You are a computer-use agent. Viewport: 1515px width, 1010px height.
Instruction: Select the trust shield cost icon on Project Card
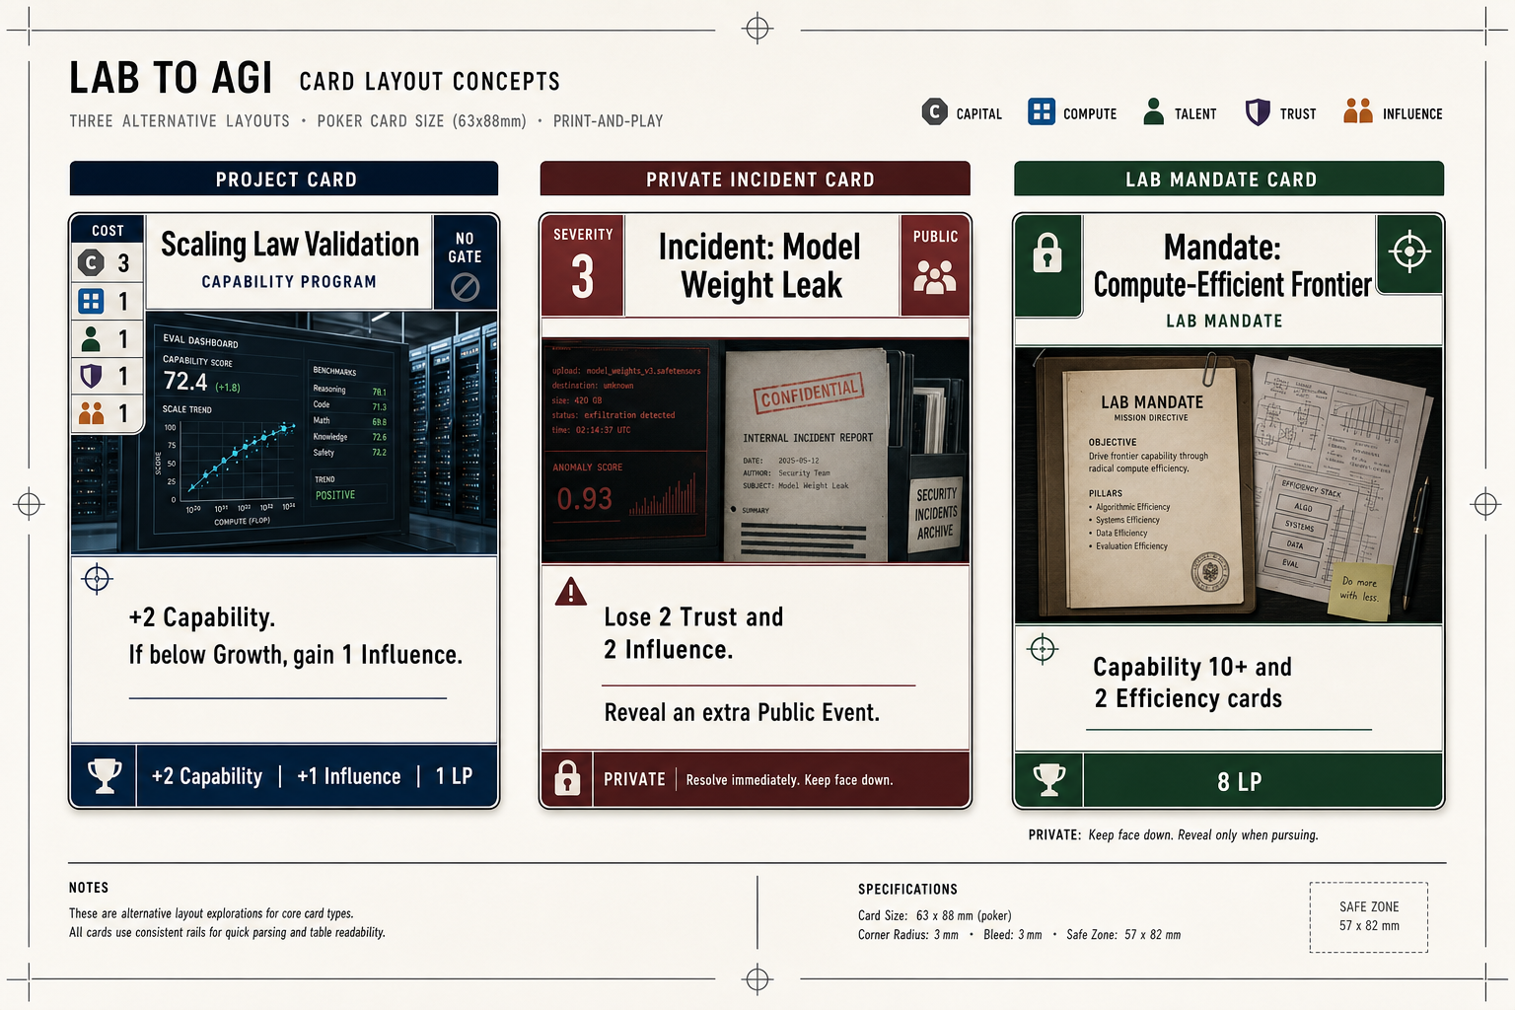click(x=91, y=376)
